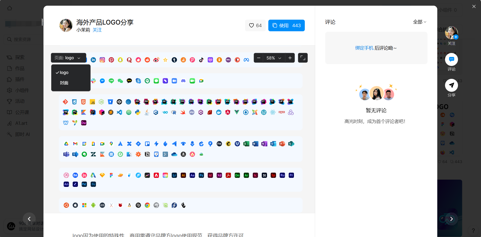Click the Python logo in preview
The width and height of the screenshot is (481, 237).
pyautogui.click(x=138, y=112)
